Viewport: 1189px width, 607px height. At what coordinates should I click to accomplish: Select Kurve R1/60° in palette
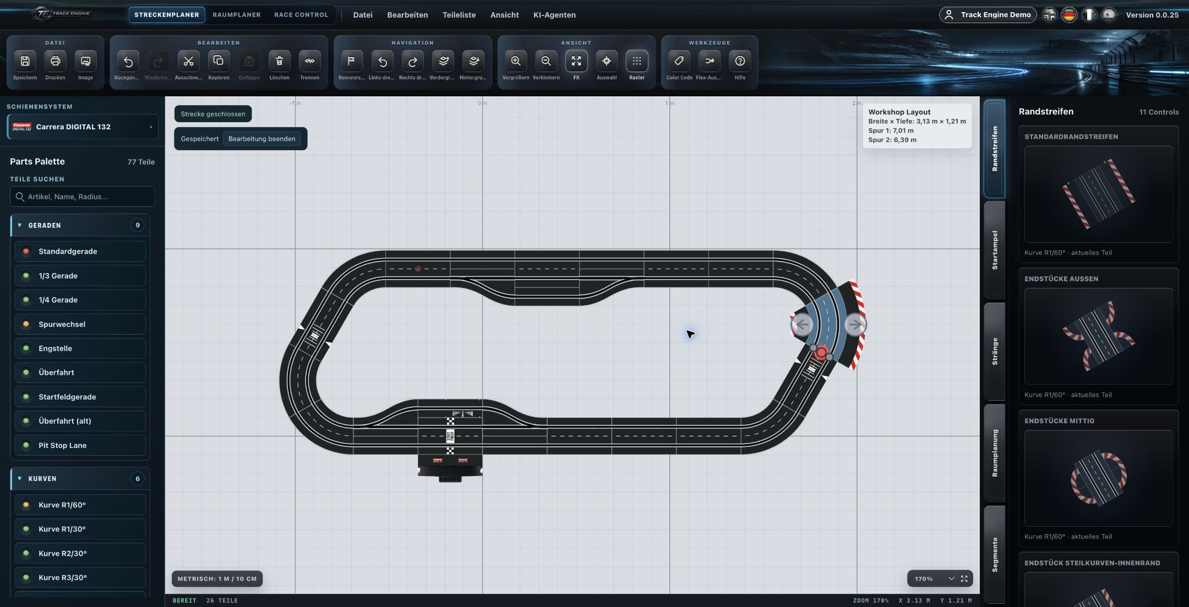pyautogui.click(x=80, y=505)
